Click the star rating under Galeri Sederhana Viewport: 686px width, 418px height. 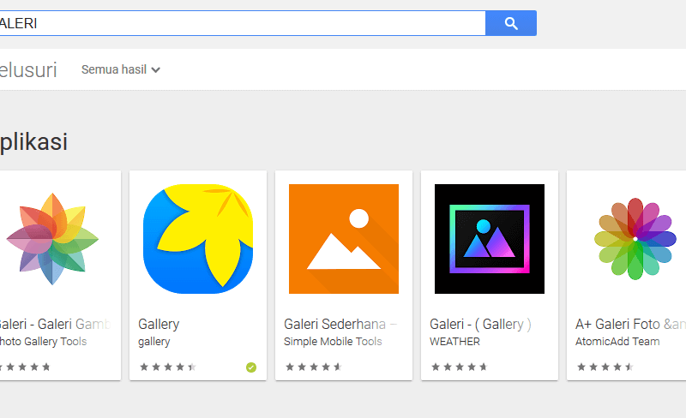pos(313,367)
